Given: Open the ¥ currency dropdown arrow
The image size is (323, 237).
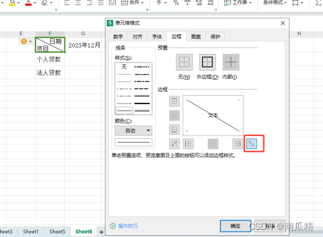Looking at the screenshot, I should [x=165, y=3].
